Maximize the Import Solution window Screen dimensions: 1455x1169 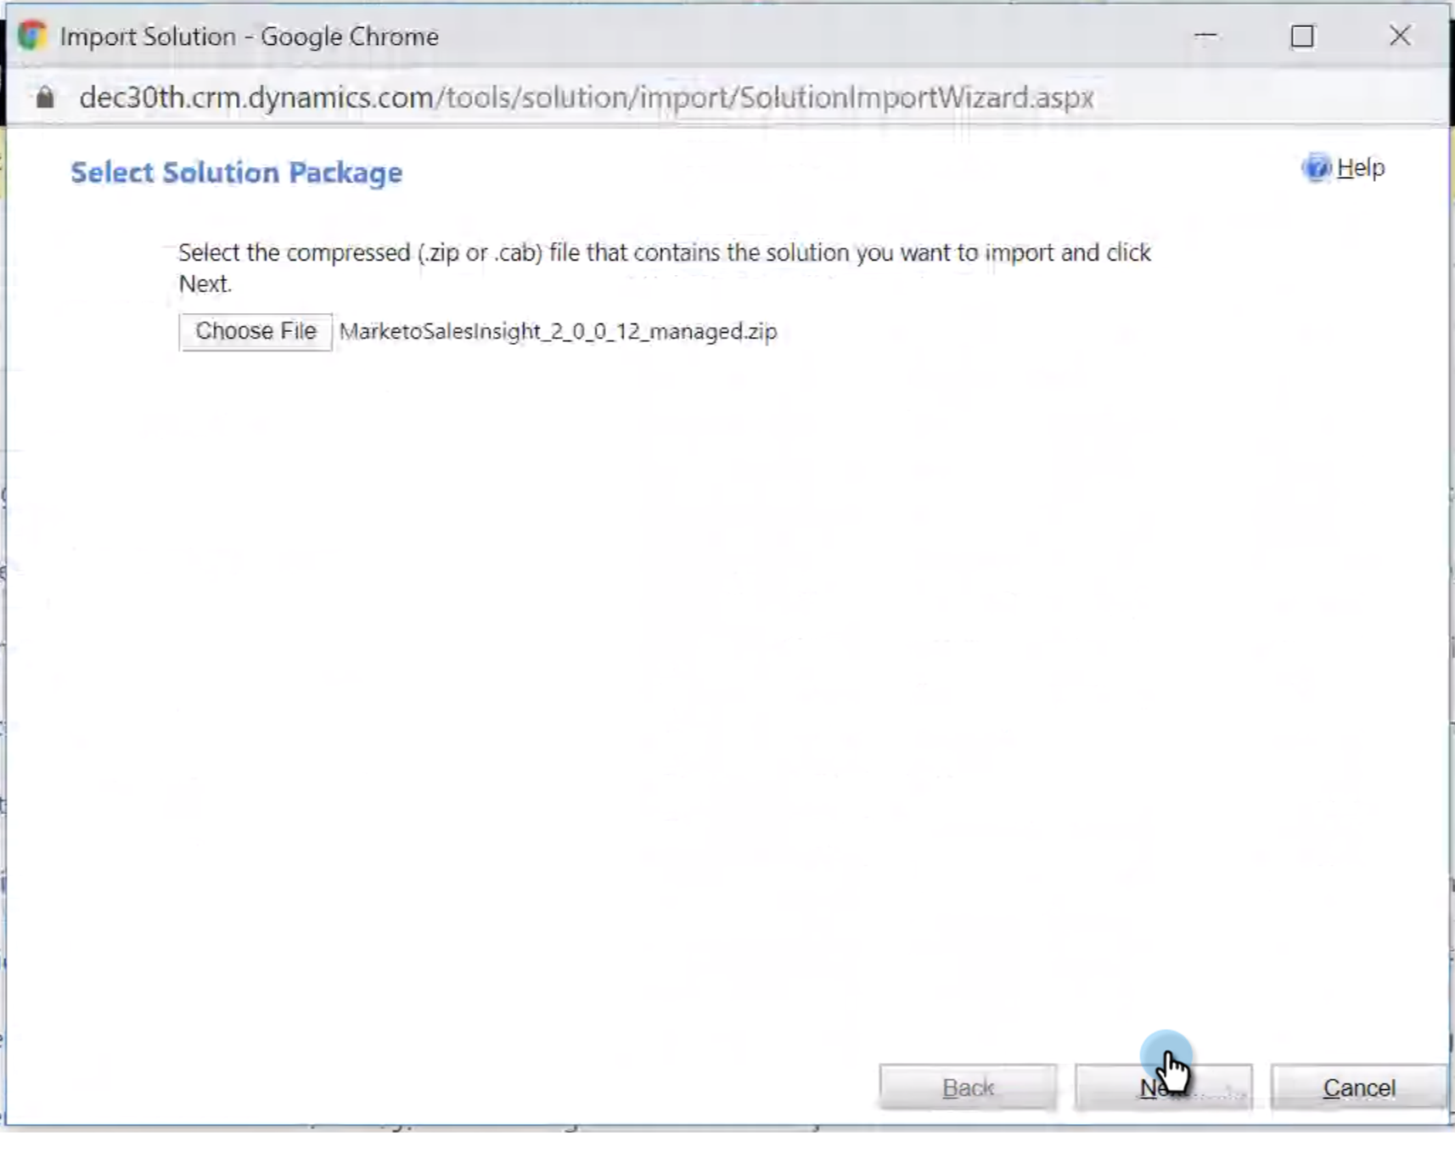coord(1302,36)
